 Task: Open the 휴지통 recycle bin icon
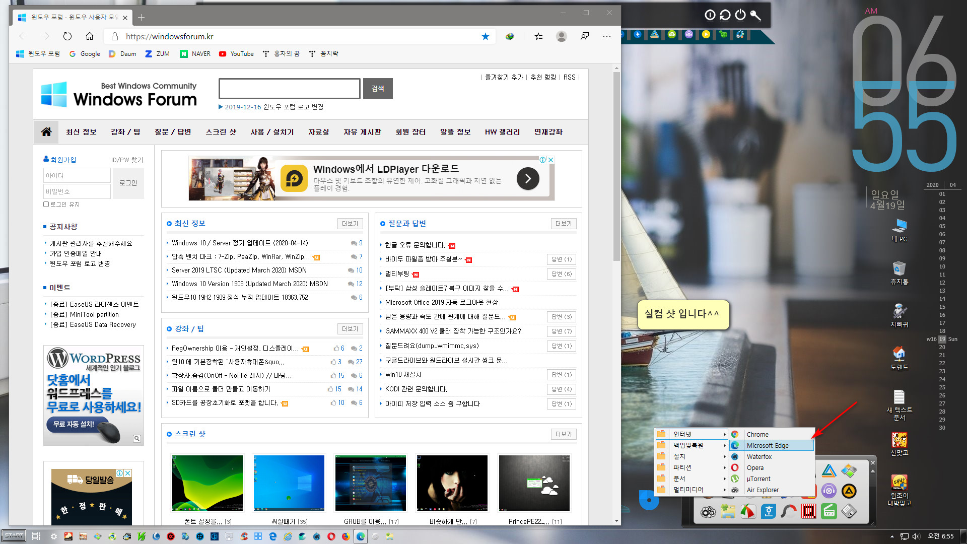(x=899, y=273)
